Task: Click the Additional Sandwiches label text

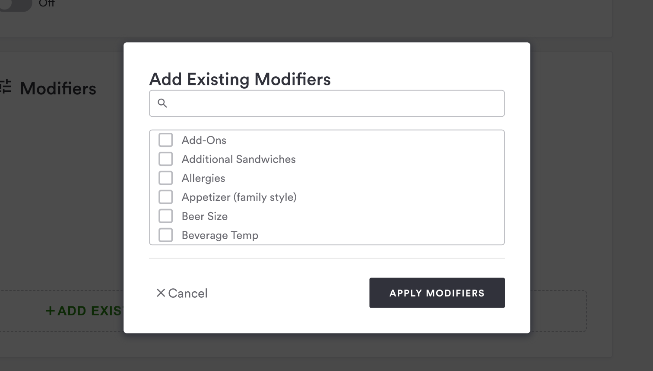Action: [238, 159]
